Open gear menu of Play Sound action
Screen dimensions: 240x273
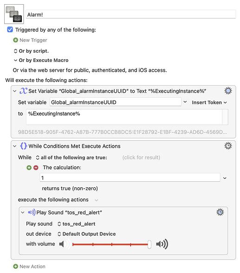click(x=220, y=212)
